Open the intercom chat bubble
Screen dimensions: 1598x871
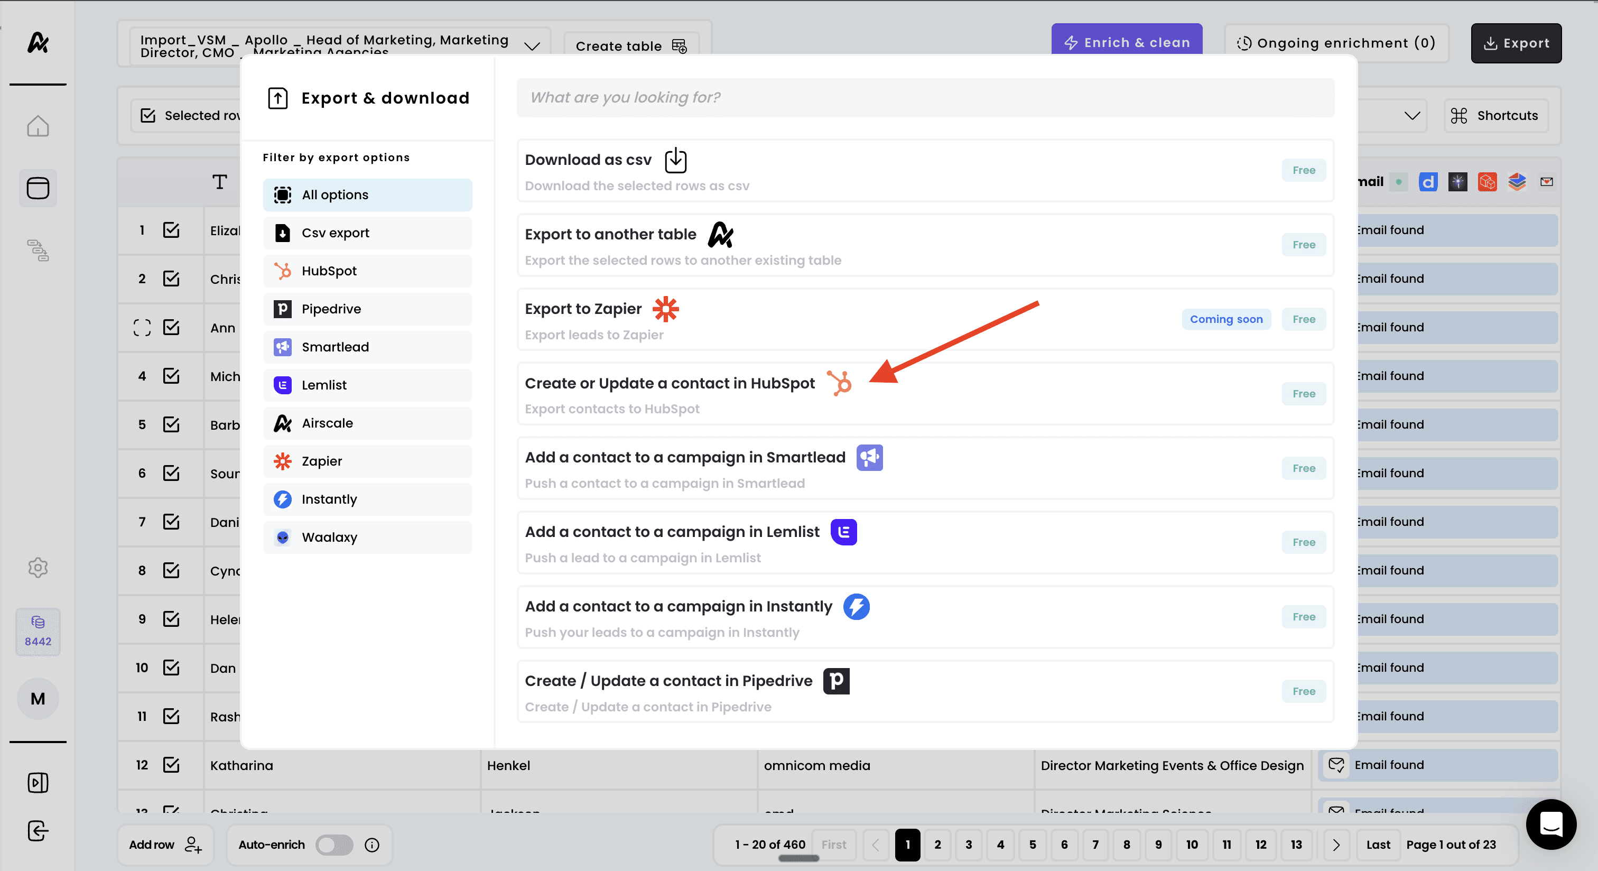point(1551,824)
